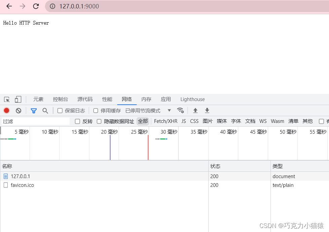
Task: Click the document type cell
Action: tap(284, 176)
